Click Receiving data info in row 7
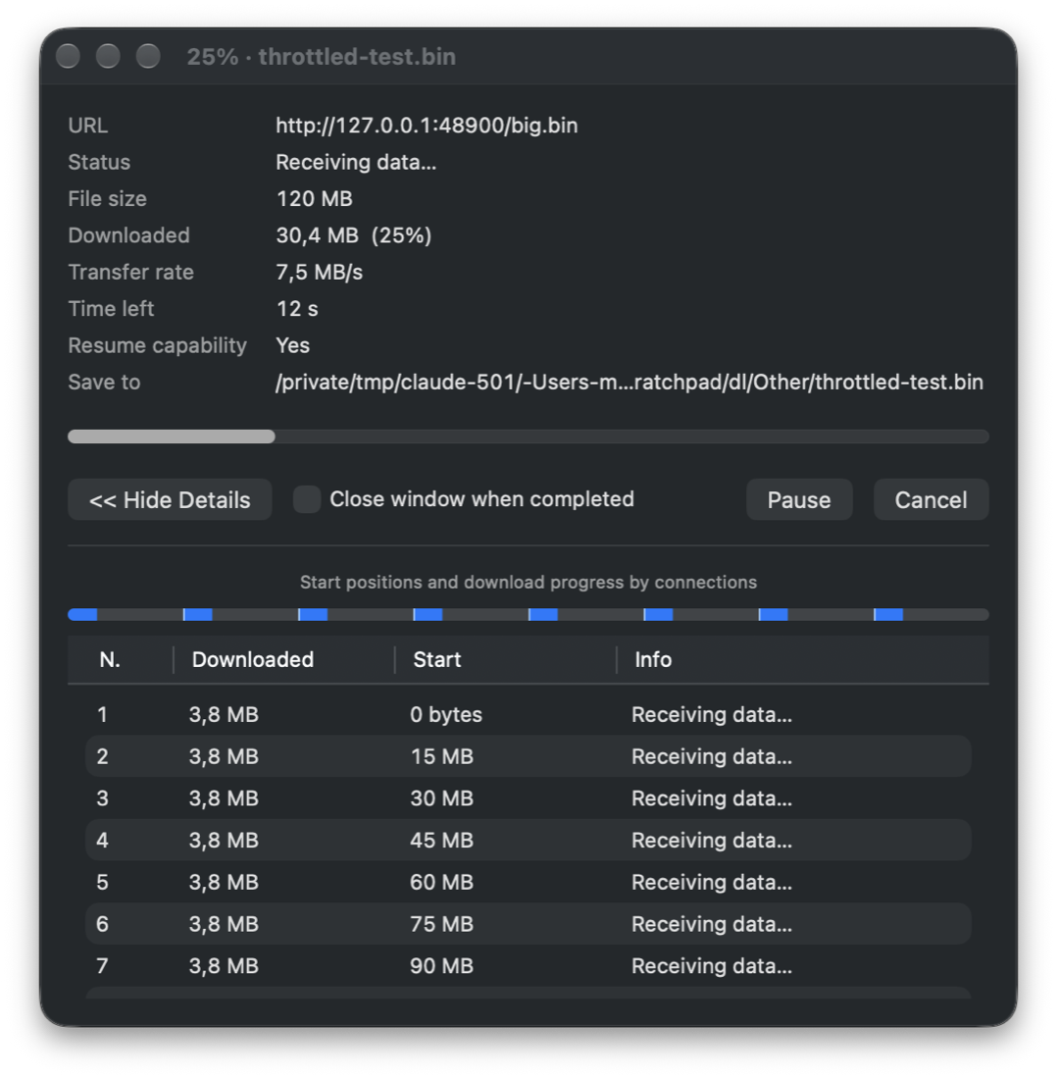 tap(712, 966)
